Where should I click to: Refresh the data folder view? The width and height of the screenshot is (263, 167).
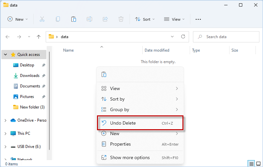183,36
